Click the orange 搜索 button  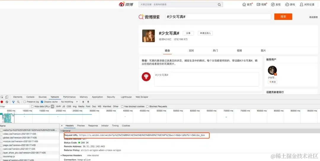[x=283, y=17]
